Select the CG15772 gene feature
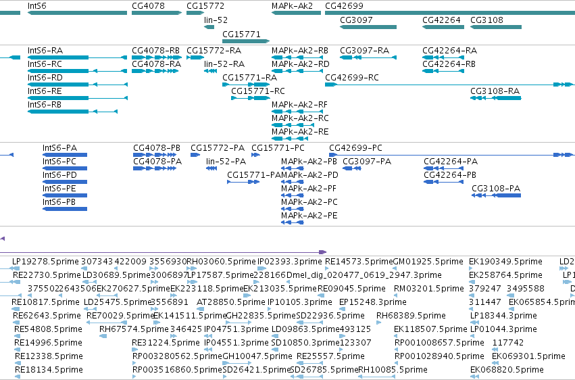Screen dimensions: 575x380 tap(195, 13)
